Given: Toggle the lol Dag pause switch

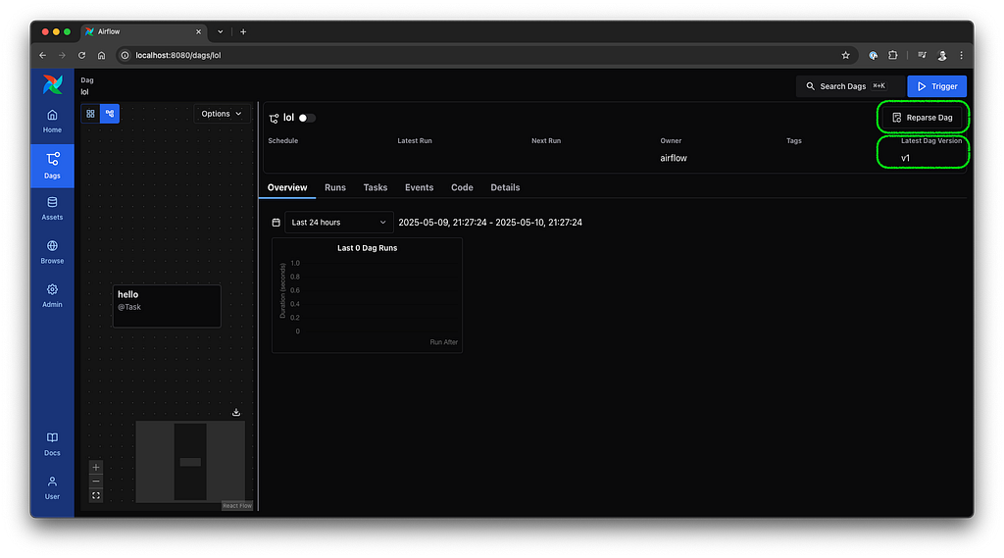Looking at the screenshot, I should tap(307, 118).
